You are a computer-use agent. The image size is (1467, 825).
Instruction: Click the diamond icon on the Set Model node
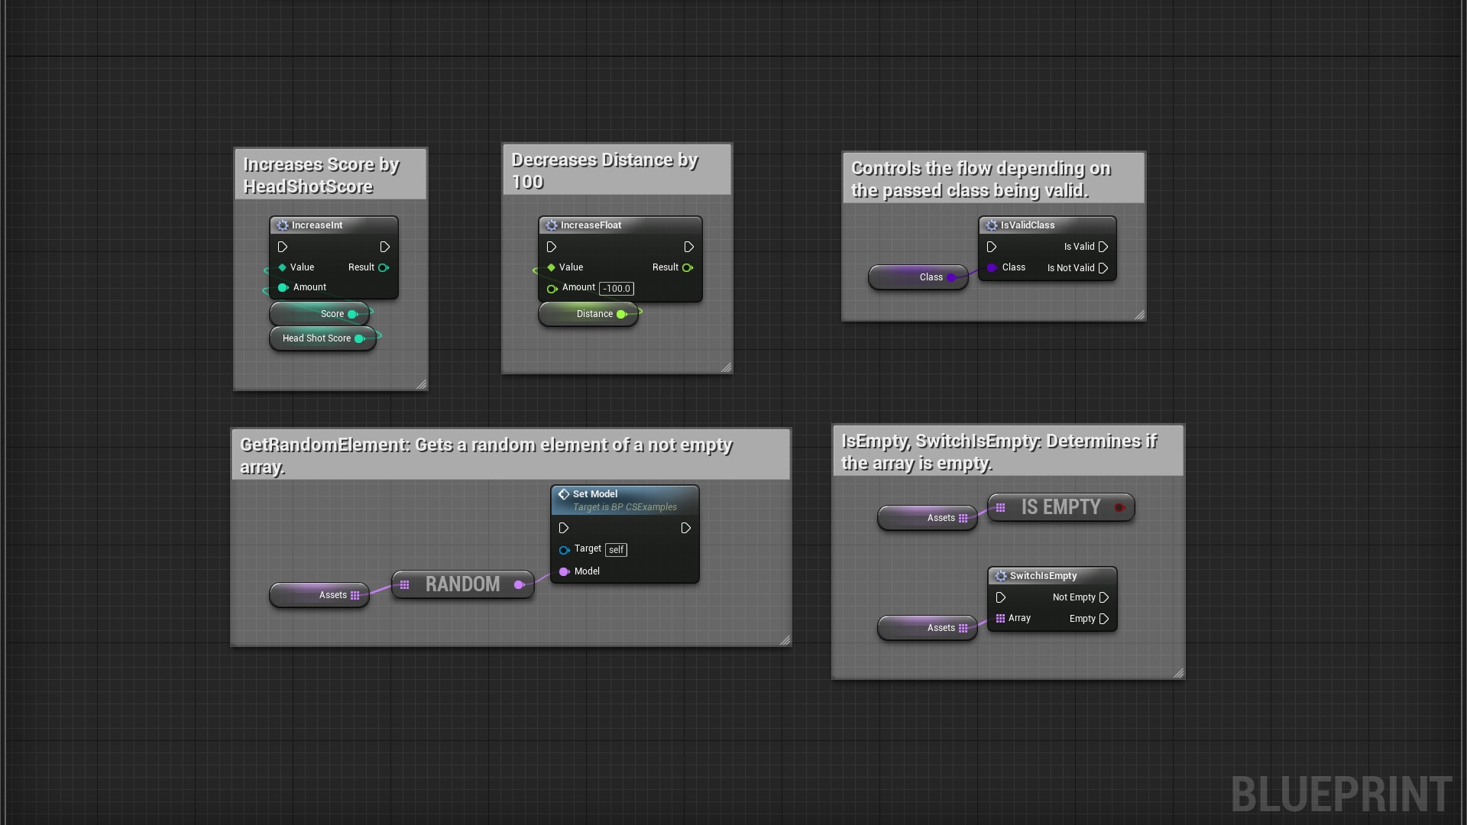pyautogui.click(x=564, y=493)
